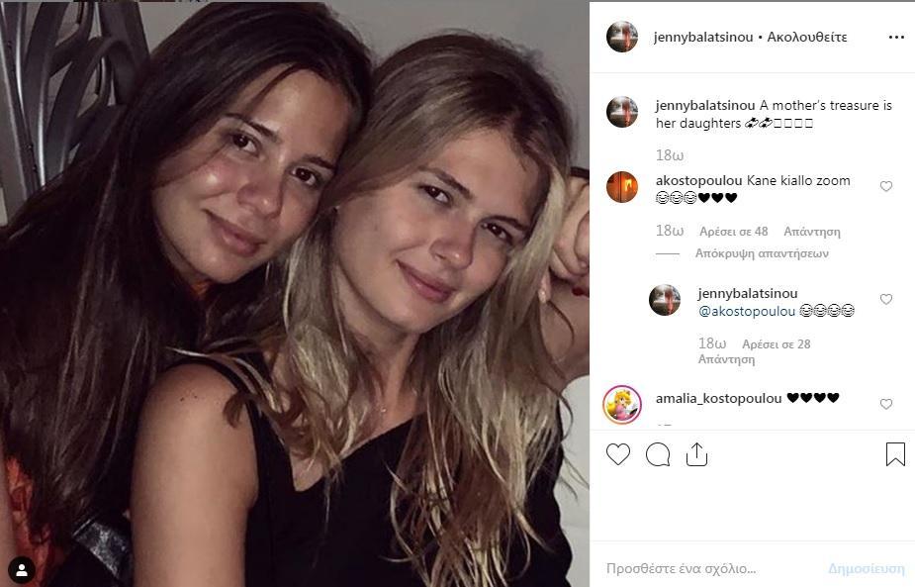Like jennybalatsinou's reply with small heart
Image resolution: width=915 pixels, height=587 pixels.
886,299
